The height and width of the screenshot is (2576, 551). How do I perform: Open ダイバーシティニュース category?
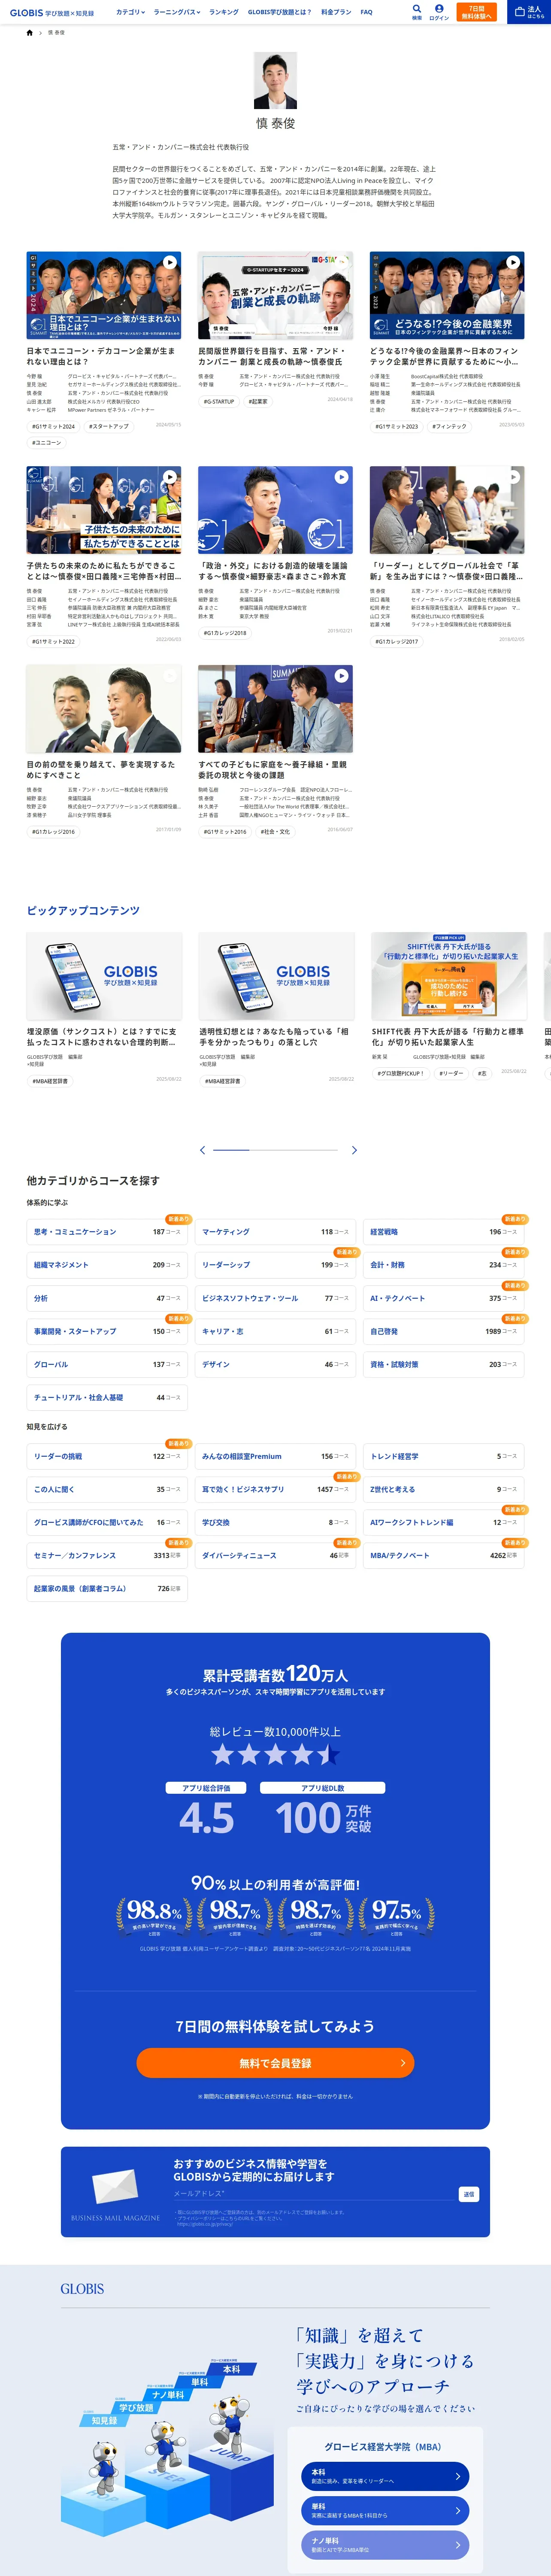click(x=275, y=1555)
